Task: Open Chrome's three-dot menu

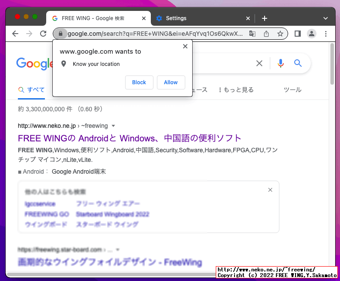Action: [x=326, y=34]
